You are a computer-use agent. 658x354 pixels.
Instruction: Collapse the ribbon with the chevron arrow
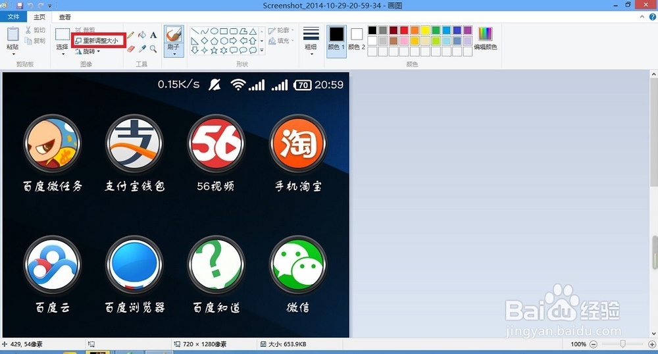(642, 16)
